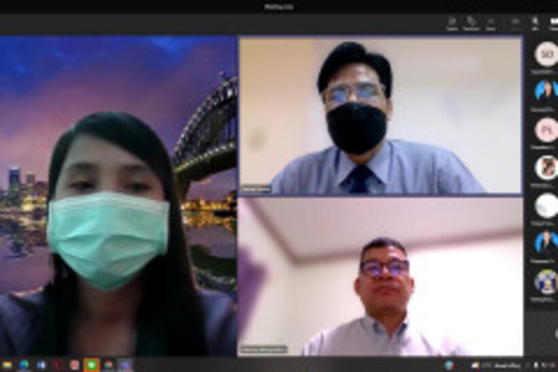Select the photo avatar below the PL avatar
The height and width of the screenshot is (372, 558).
pos(546,167)
